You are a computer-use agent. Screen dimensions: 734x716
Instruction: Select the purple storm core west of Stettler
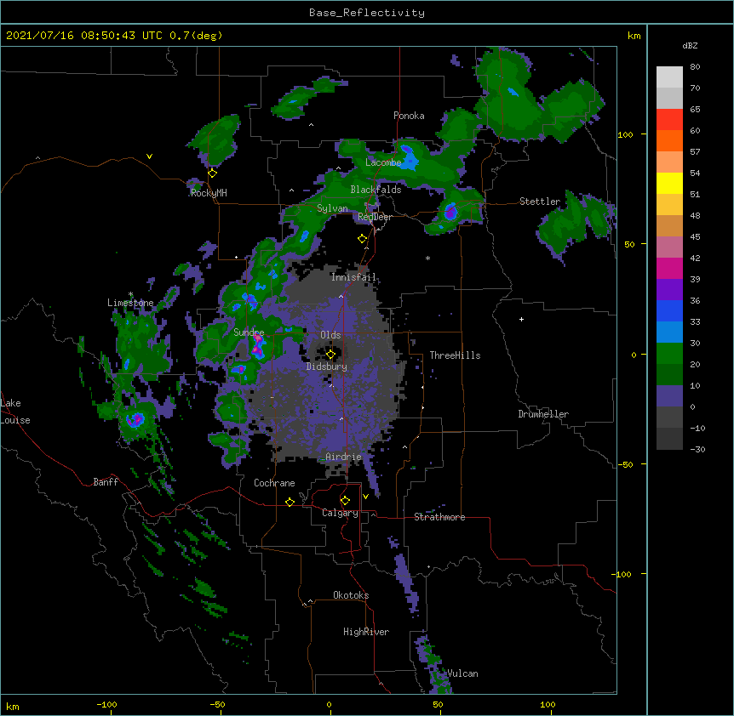pyautogui.click(x=450, y=212)
